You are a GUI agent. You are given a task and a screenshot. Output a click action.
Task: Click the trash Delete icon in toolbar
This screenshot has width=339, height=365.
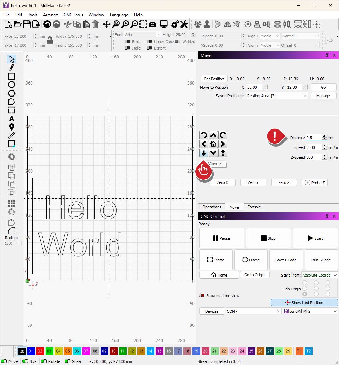tap(95, 24)
